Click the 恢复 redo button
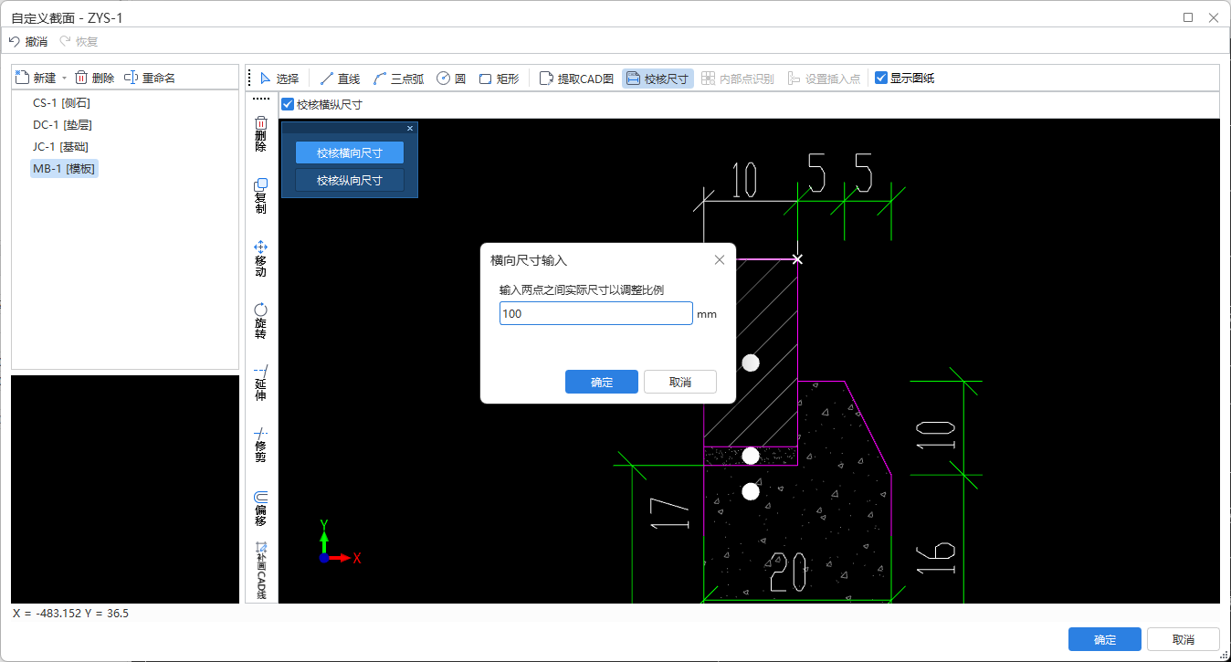This screenshot has height=662, width=1231. [x=79, y=41]
